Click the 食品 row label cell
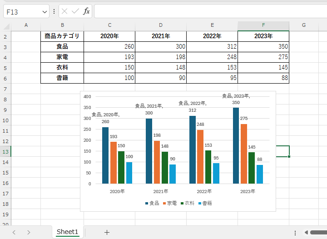This screenshot has width=327, height=239. pyautogui.click(x=62, y=47)
